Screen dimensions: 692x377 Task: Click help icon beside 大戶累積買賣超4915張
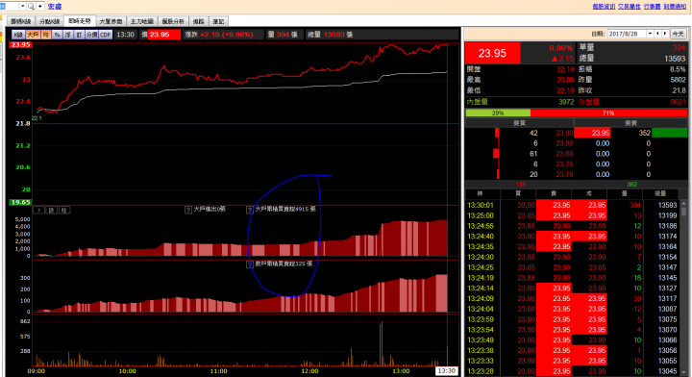(249, 210)
